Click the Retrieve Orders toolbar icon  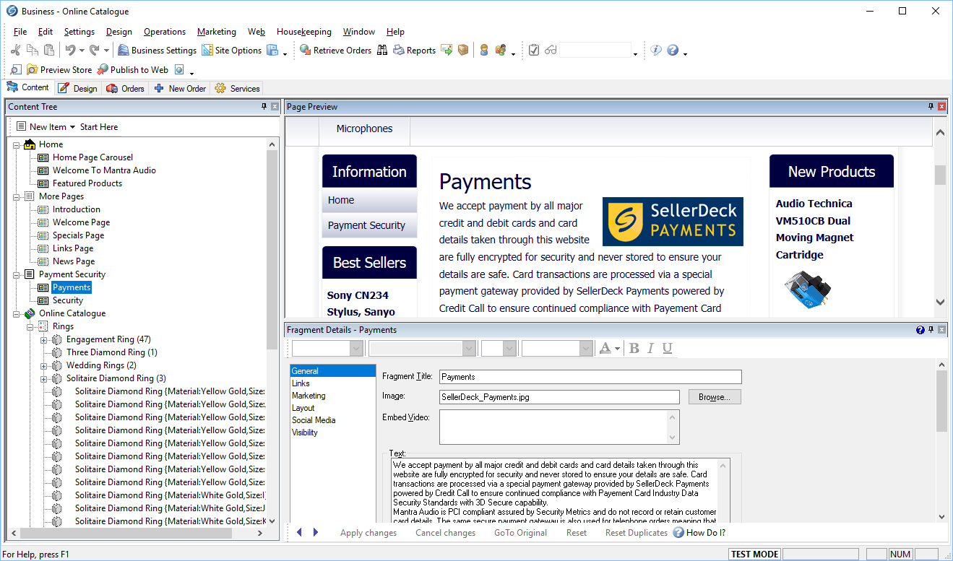(x=306, y=51)
